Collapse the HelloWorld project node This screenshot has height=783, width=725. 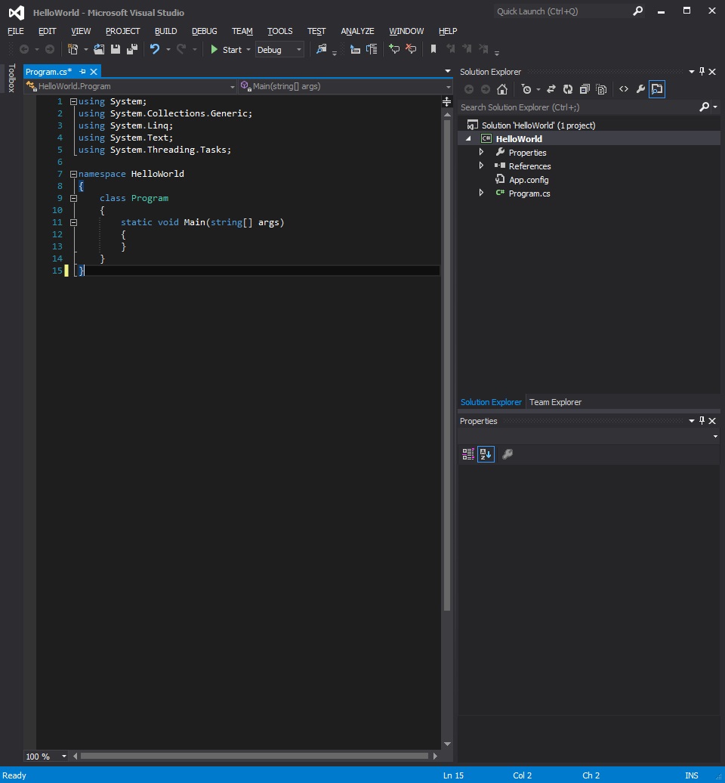[468, 138]
